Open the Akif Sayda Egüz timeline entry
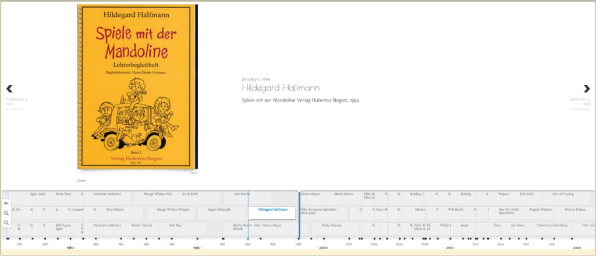The image size is (596, 256). (x=63, y=227)
